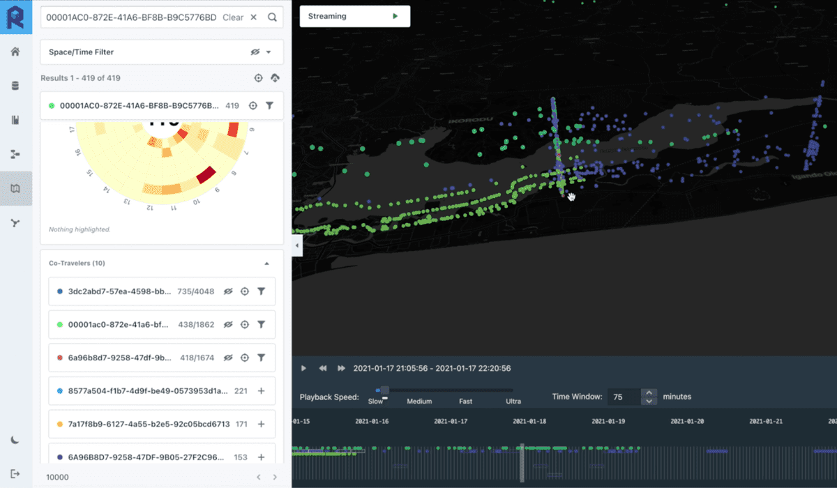Set playback speed to Ultra
837x488 pixels.
513,401
